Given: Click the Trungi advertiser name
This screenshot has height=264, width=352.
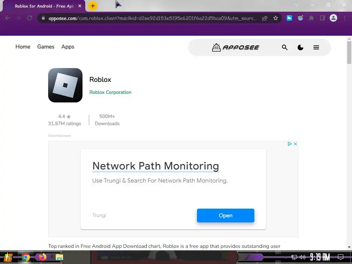Looking at the screenshot, I should click(x=99, y=215).
